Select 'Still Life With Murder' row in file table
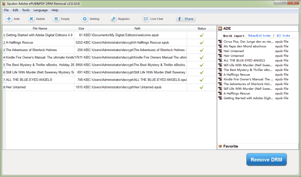 click(109, 72)
